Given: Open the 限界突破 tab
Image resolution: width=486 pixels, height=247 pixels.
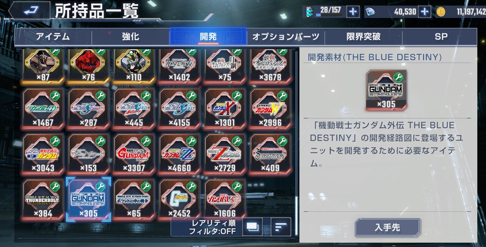Looking at the screenshot, I should (x=363, y=37).
